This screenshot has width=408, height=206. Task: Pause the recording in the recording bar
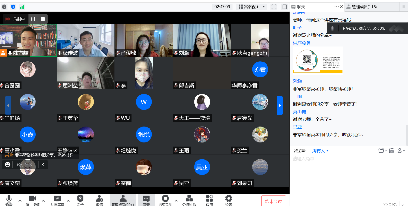(33, 19)
